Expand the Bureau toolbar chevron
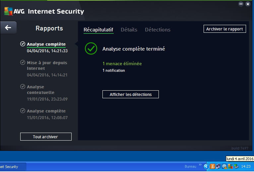Viewport: 254px width, 172px height. pos(200,165)
